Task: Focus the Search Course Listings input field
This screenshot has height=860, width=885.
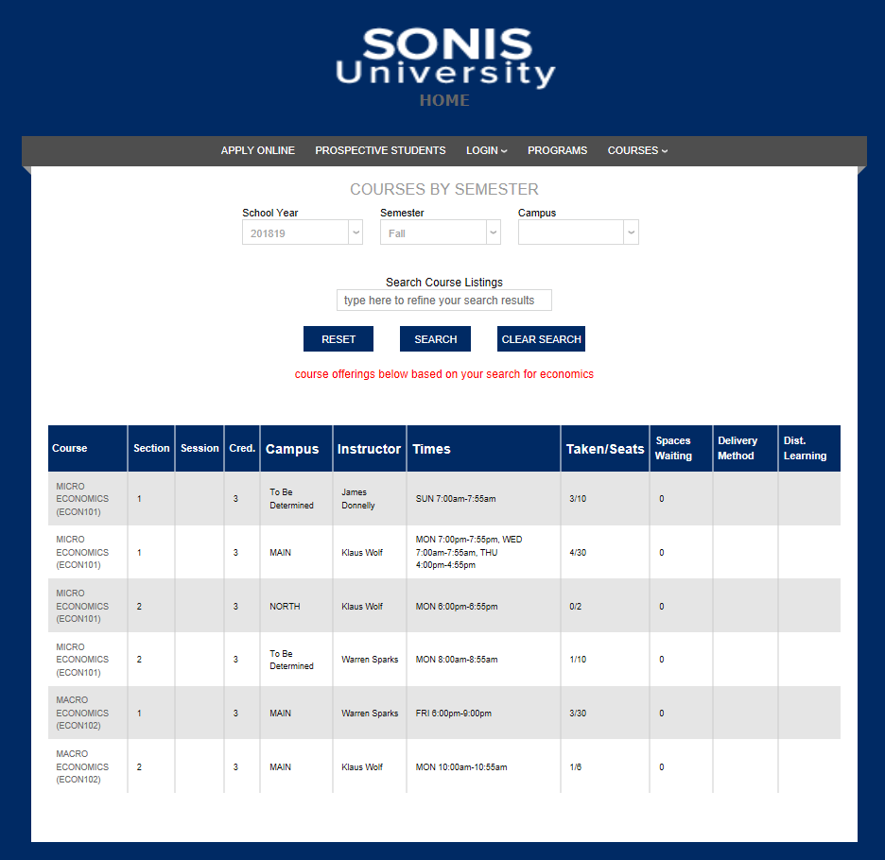Action: 444,301
